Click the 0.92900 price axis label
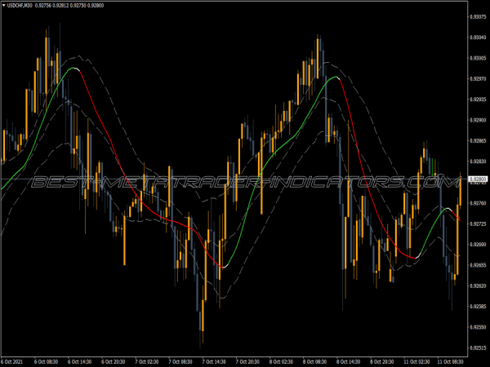 tap(478, 120)
